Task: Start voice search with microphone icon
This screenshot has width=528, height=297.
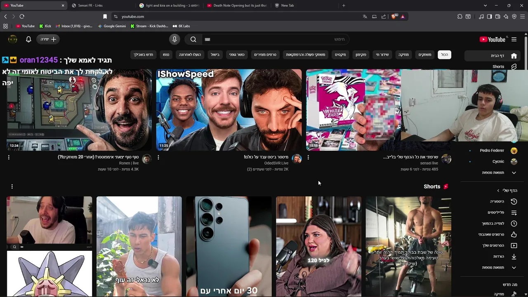Action: click(174, 39)
